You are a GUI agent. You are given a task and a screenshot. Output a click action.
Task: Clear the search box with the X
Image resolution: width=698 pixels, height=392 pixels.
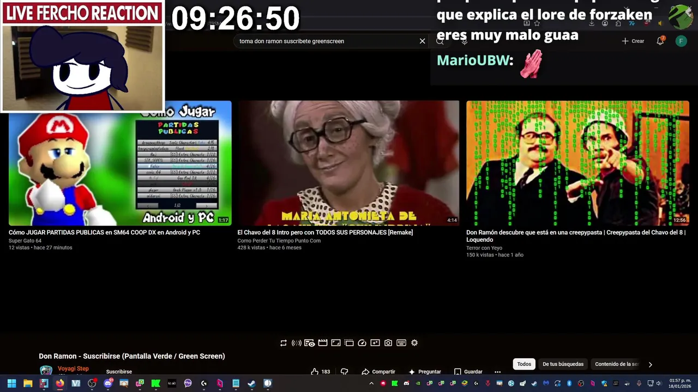422,41
